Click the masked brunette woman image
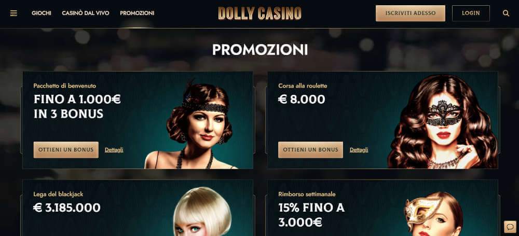519x236 pixels. 443,122
